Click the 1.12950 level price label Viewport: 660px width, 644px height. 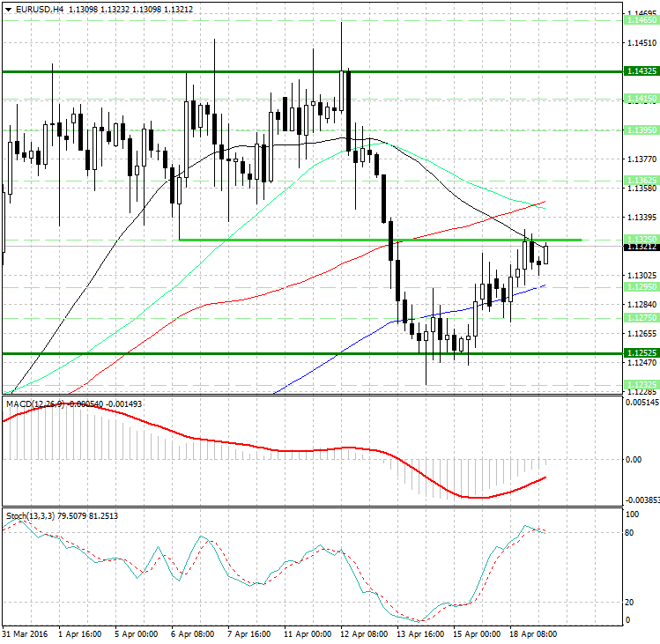[x=641, y=286]
